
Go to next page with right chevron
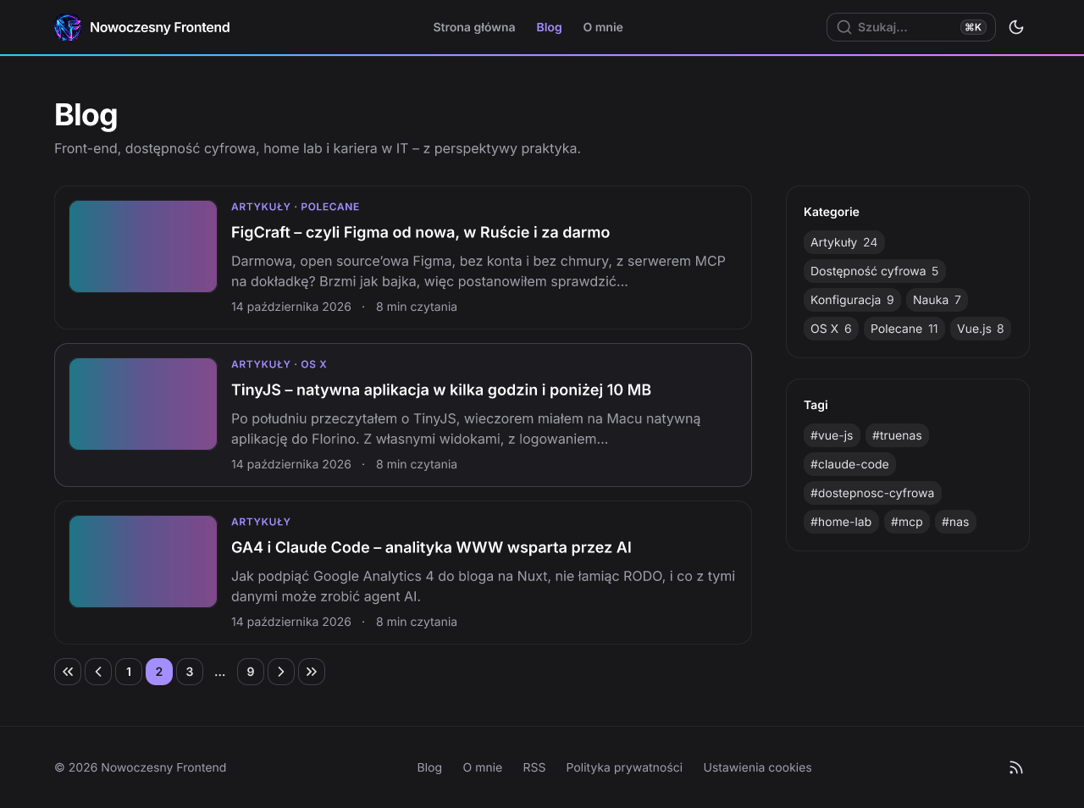pos(281,672)
